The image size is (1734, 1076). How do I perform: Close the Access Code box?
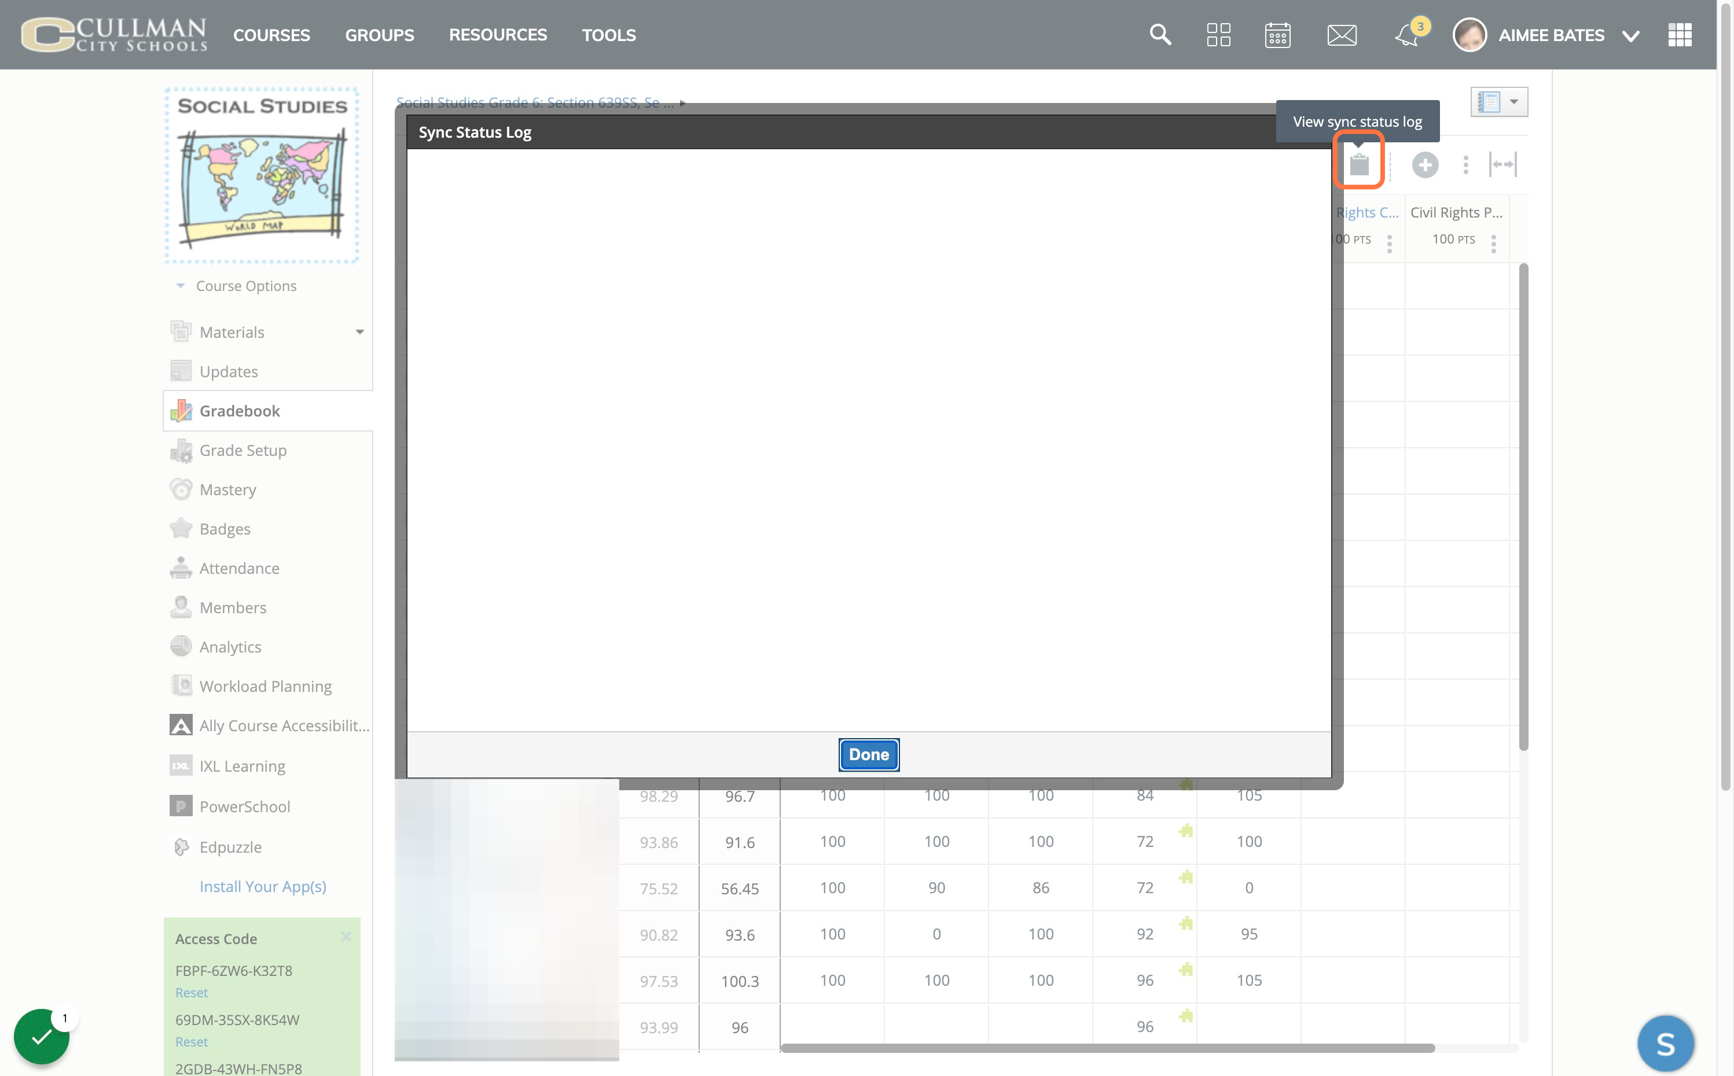[x=346, y=937]
